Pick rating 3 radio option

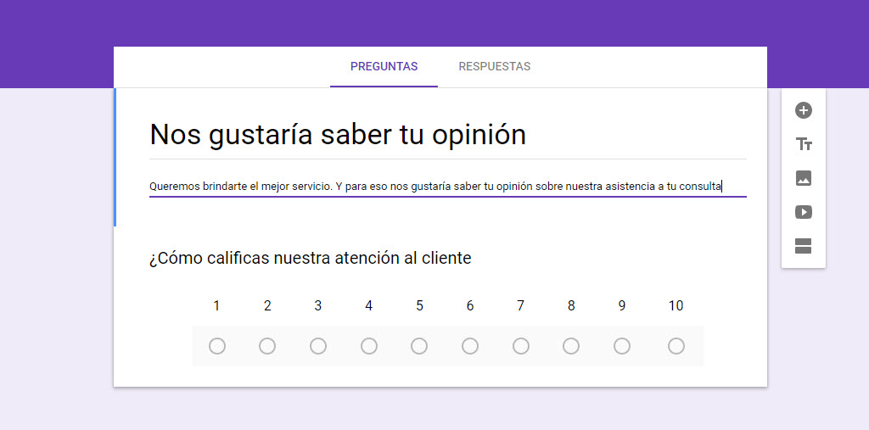318,346
